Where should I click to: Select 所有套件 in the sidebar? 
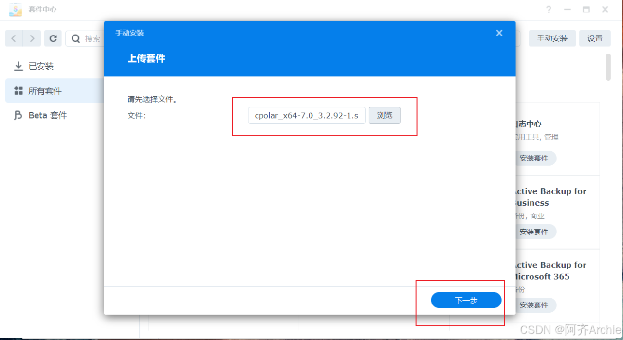tap(44, 90)
